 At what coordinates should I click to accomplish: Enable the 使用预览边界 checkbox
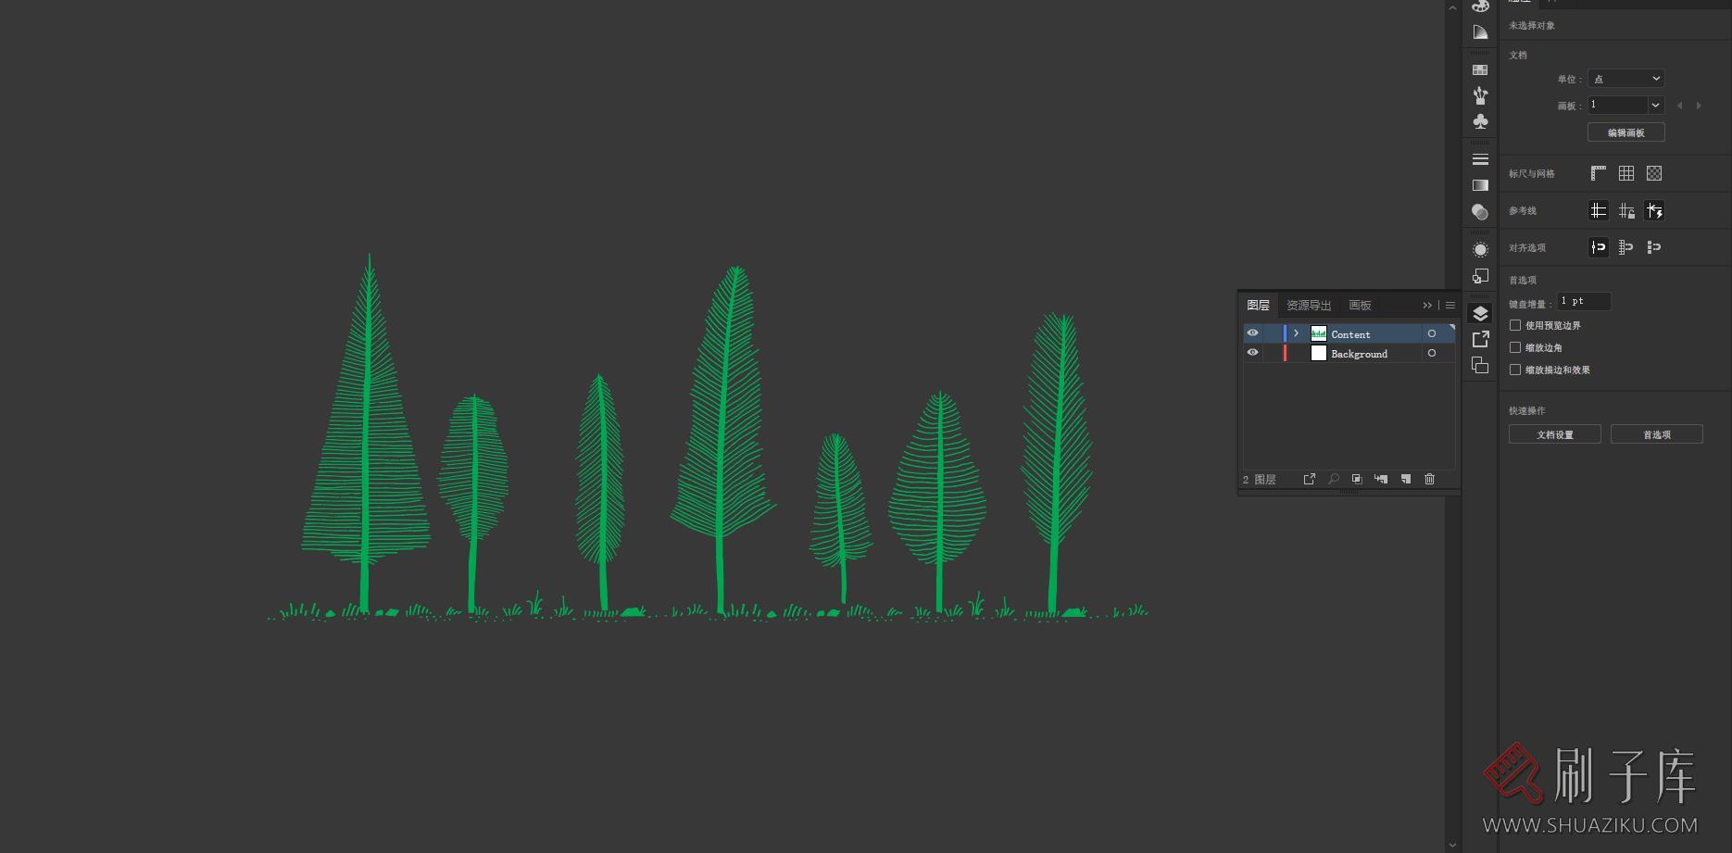[1515, 325]
